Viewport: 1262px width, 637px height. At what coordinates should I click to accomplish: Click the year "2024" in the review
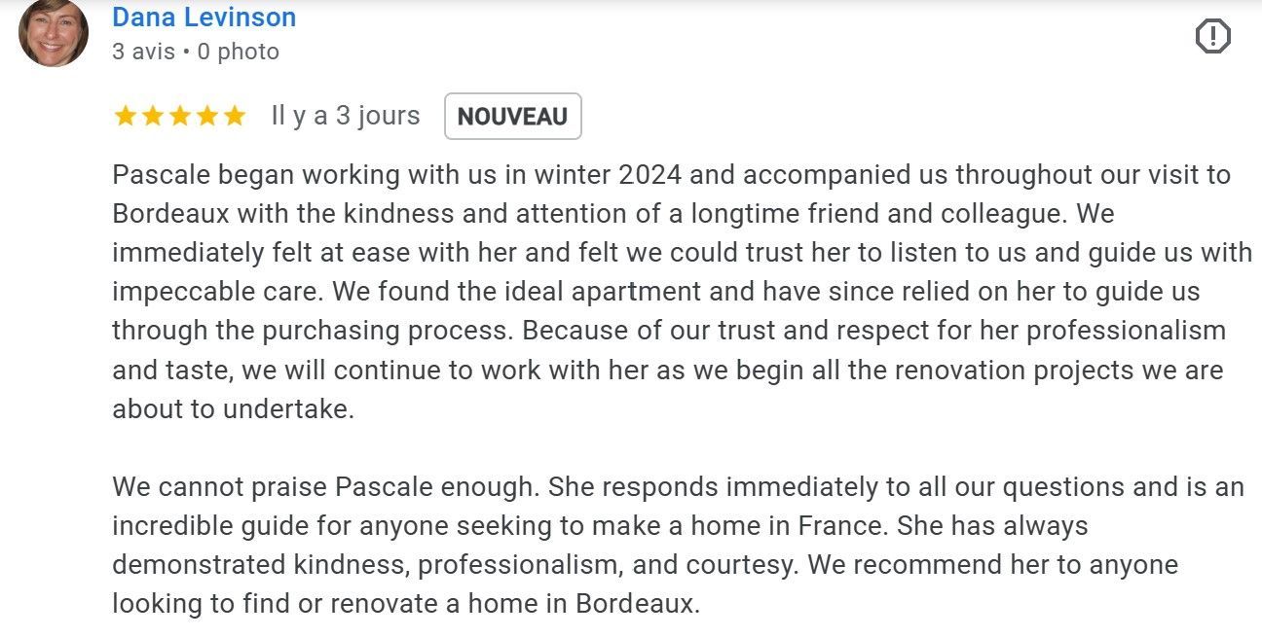tap(650, 175)
